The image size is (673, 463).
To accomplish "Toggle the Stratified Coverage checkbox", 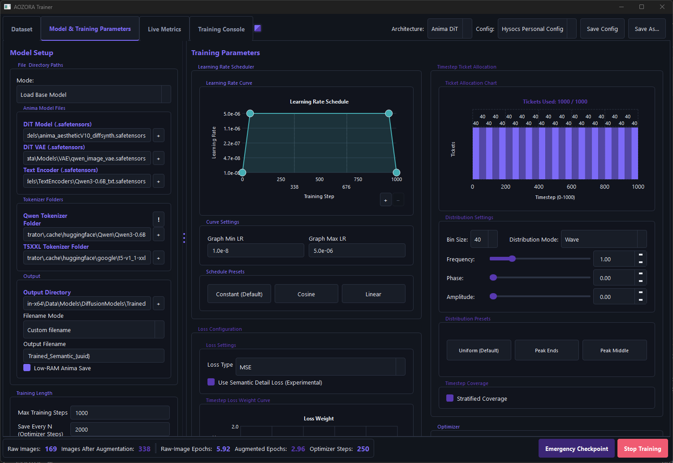I will [450, 398].
